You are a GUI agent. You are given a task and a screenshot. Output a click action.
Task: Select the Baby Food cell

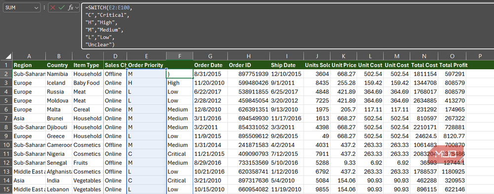[x=88, y=83]
